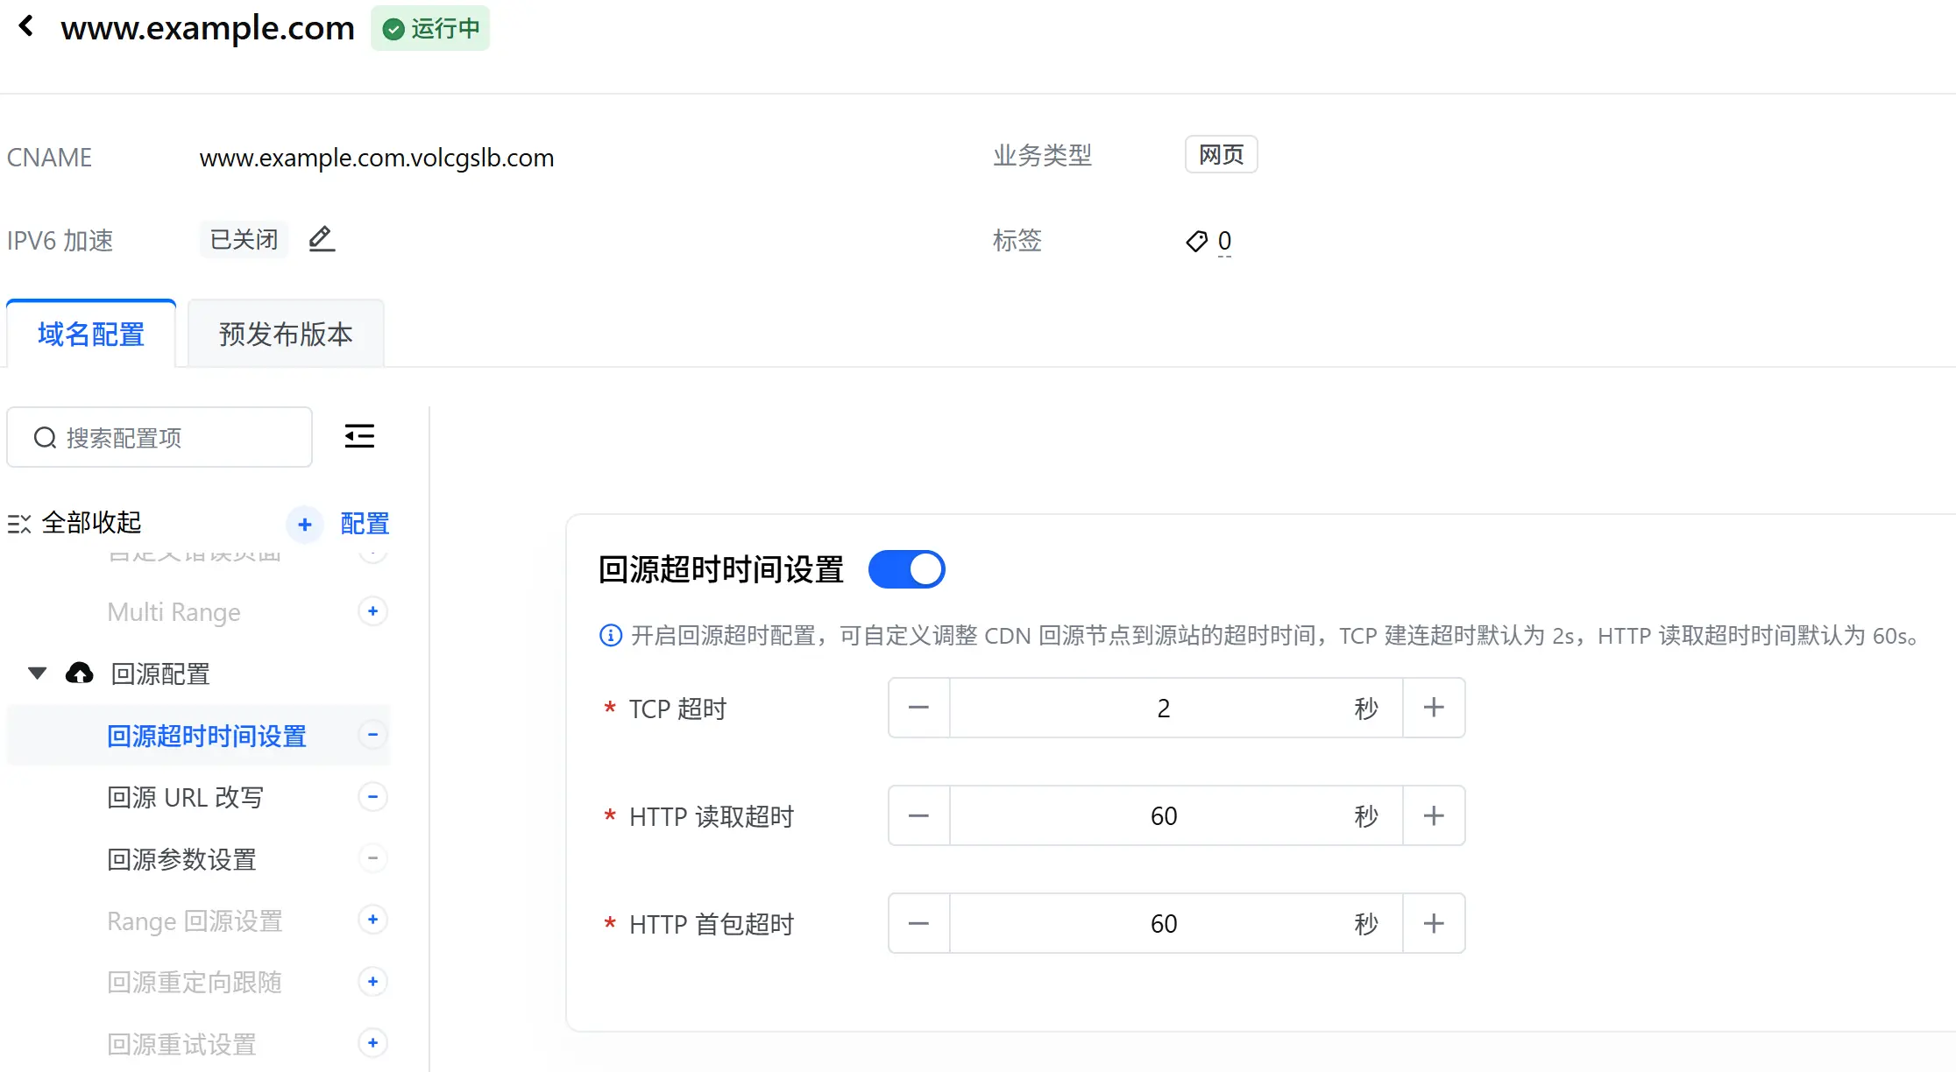Screen dimensions: 1956x1072
Task: Click the 全部收起 collapse-all icon
Action: [x=19, y=524]
